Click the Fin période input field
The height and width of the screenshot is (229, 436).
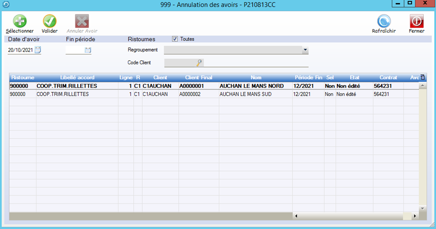[75, 50]
